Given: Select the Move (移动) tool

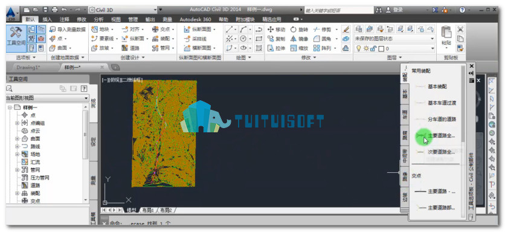Looking at the screenshot, I should (x=276, y=30).
